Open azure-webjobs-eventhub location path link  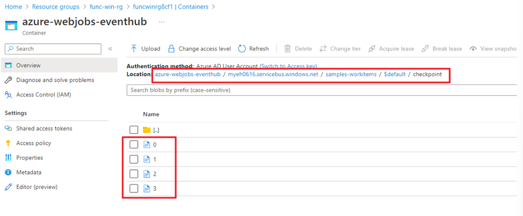188,74
